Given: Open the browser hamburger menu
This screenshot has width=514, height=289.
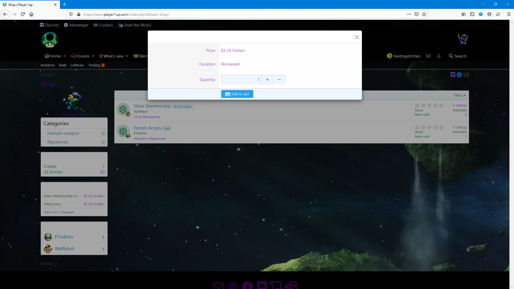Looking at the screenshot, I should pyautogui.click(x=509, y=14).
